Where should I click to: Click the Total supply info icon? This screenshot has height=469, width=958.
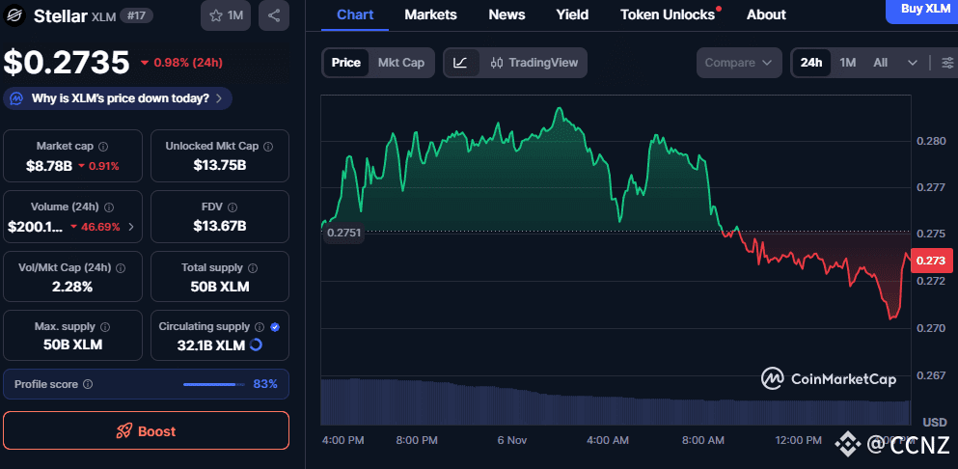254,268
